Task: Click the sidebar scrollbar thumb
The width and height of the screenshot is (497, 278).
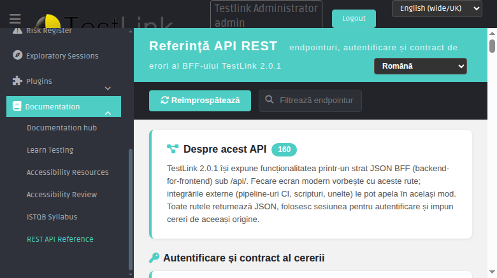Action: (130, 209)
